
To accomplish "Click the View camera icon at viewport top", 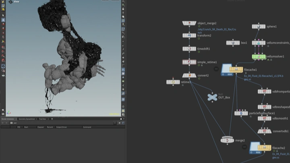I will 10,2.
